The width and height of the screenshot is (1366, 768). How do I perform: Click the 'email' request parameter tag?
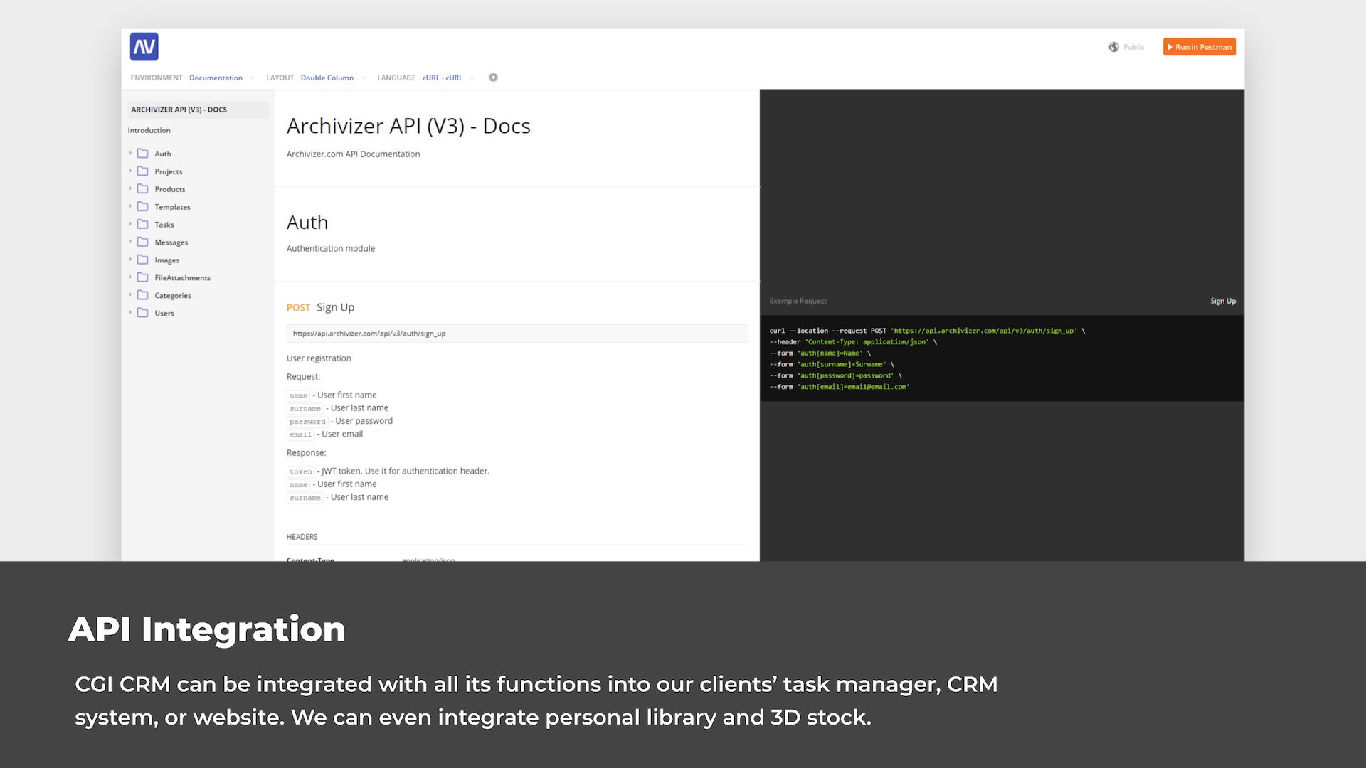pos(301,434)
